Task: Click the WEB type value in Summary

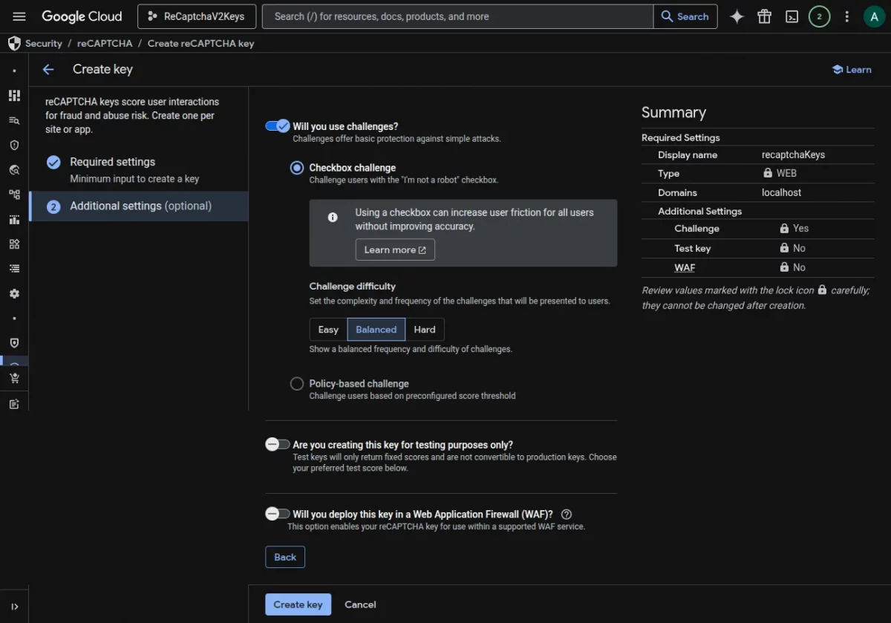Action: click(x=786, y=173)
